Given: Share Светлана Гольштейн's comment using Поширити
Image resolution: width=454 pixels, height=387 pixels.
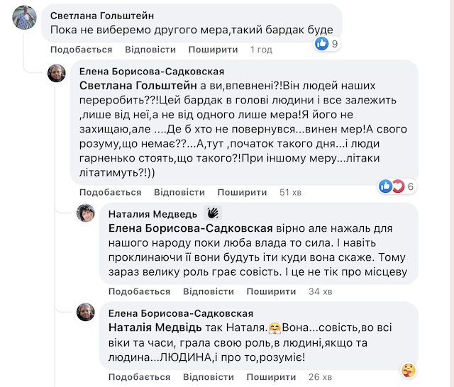Looking at the screenshot, I should click(x=213, y=50).
